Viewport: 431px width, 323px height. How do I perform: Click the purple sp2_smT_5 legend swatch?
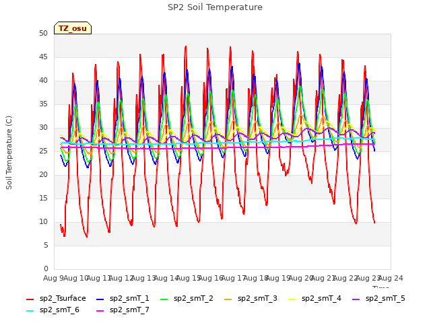(356, 299)
